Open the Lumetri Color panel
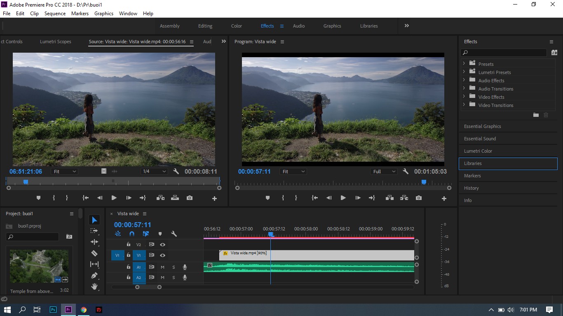Image resolution: width=563 pixels, height=316 pixels. (x=508, y=151)
